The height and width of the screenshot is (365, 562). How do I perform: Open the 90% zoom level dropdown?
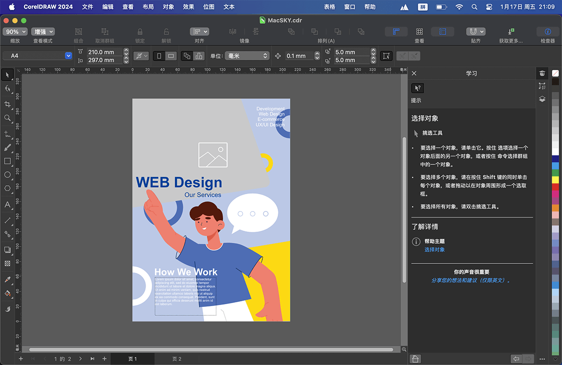15,32
